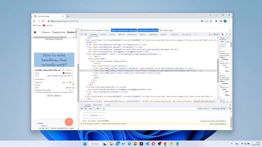
Task: Click Always match Chrome's language button
Action: coord(124,30)
